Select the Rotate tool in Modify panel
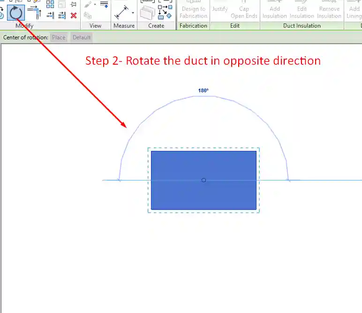 pyautogui.click(x=16, y=12)
